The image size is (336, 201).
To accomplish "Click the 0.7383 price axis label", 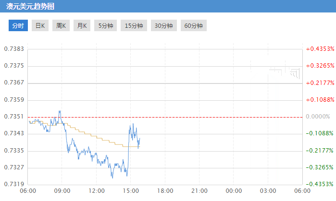I will pos(14,49).
